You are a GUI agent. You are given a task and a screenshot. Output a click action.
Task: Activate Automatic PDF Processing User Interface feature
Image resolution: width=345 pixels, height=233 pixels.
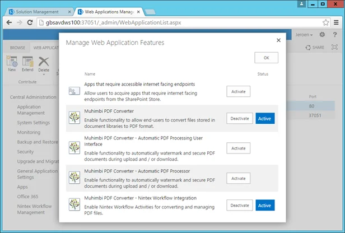239,148
